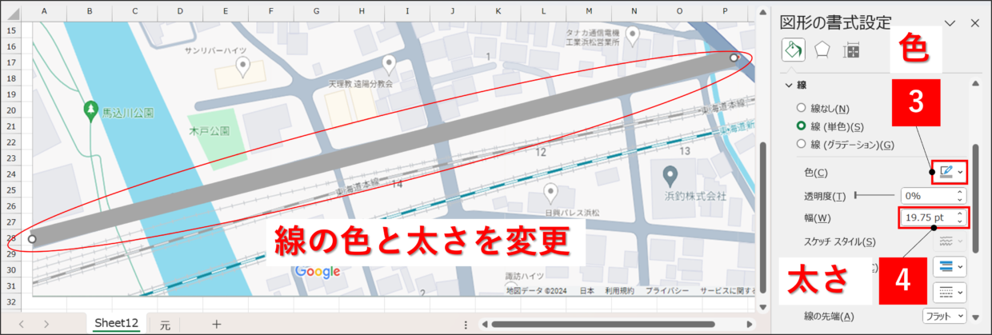The width and height of the screenshot is (992, 335).
Task: Click the line's lower-left end handle
Action: (32, 238)
